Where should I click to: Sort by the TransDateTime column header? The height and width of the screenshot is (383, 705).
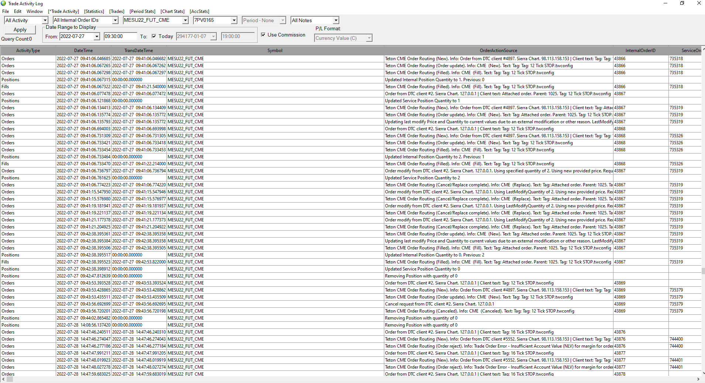[139, 51]
